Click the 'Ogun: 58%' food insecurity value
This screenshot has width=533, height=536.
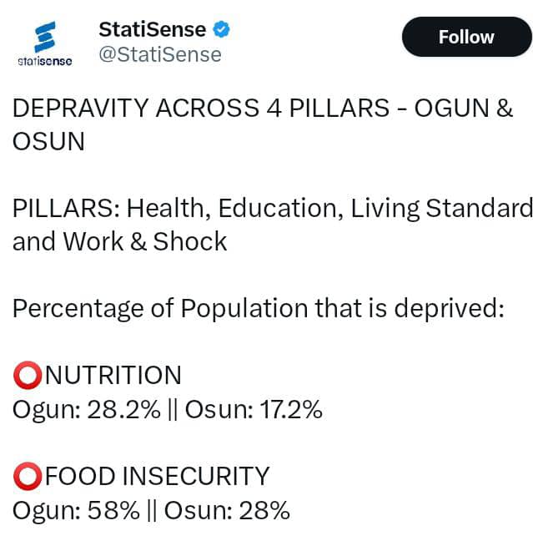[x=76, y=509]
